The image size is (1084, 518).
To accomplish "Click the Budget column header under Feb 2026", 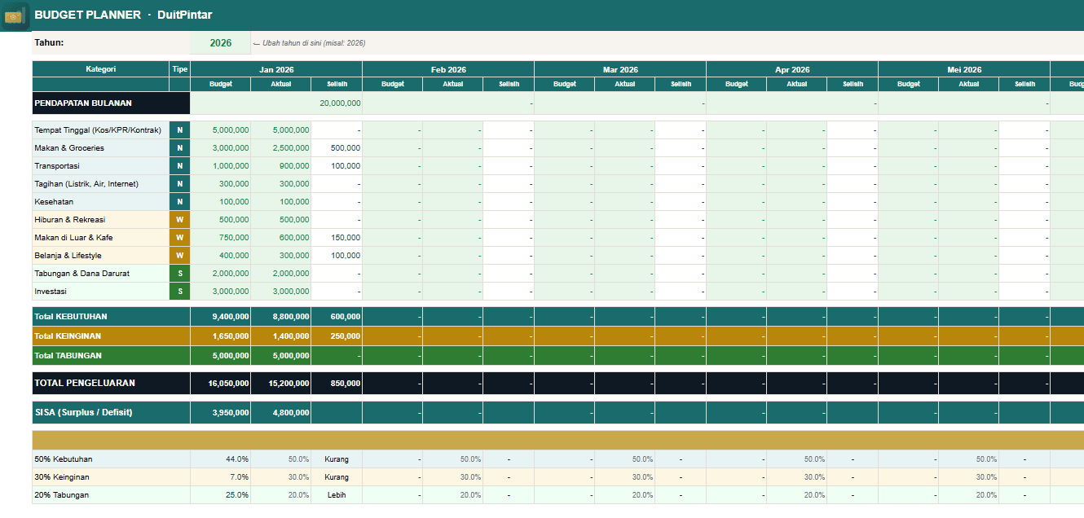I will pyautogui.click(x=392, y=84).
